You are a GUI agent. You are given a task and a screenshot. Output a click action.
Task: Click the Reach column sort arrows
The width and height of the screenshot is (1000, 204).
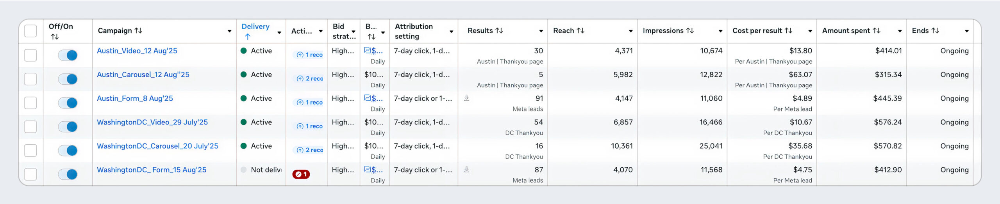coord(580,30)
